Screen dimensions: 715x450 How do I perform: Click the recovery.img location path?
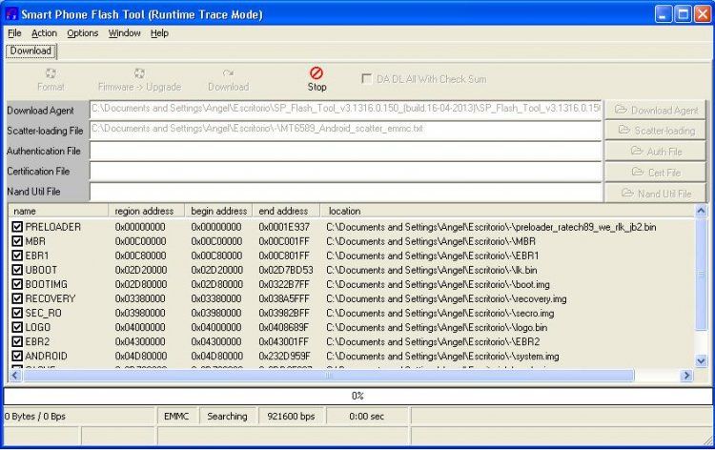(446, 298)
